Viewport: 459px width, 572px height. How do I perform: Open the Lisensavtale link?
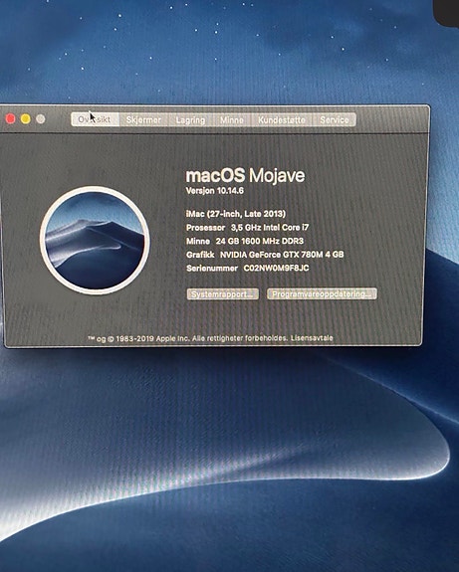[x=312, y=338]
